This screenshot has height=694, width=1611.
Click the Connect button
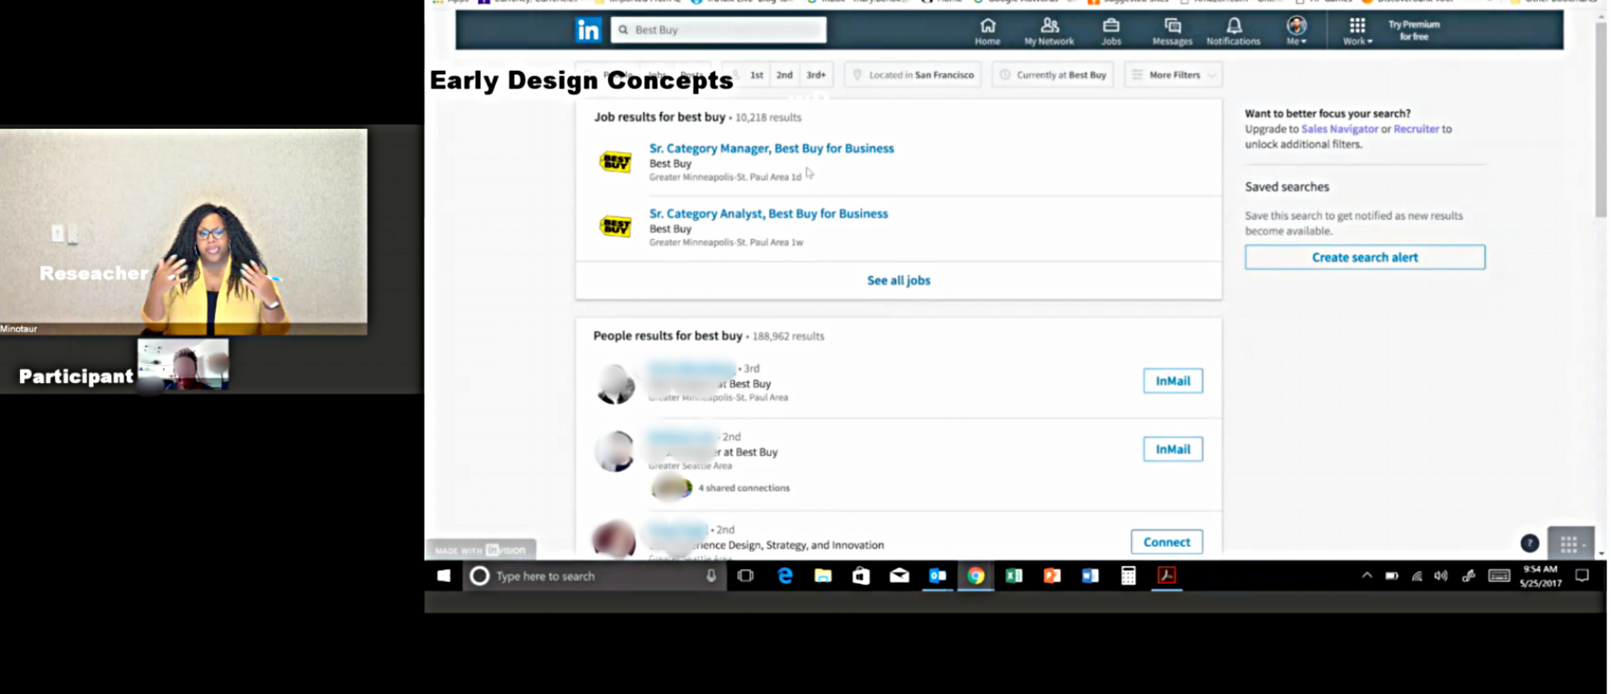(x=1167, y=542)
